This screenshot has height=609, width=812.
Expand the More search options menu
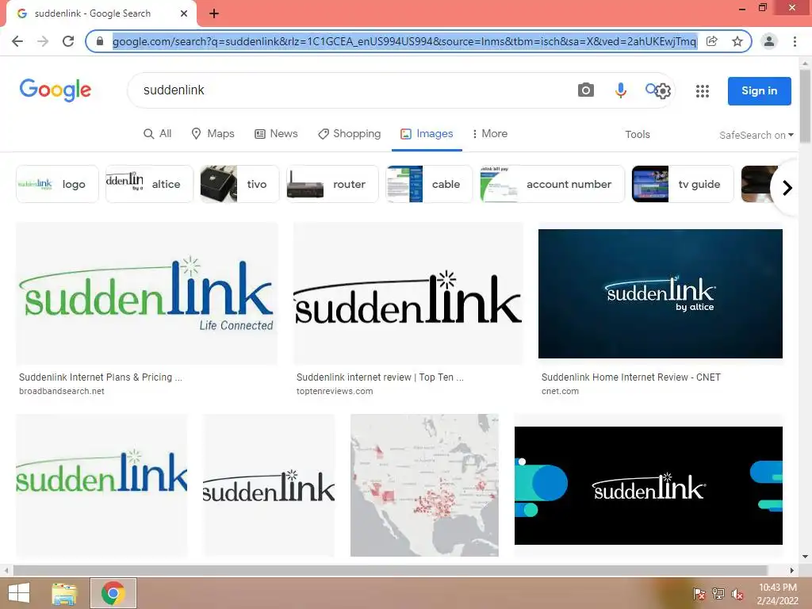point(490,133)
